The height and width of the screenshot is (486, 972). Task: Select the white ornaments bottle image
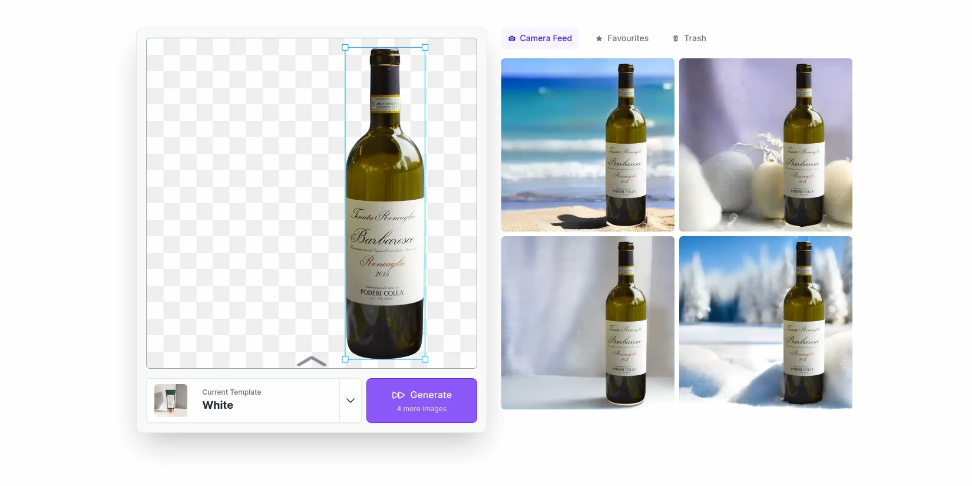(765, 145)
